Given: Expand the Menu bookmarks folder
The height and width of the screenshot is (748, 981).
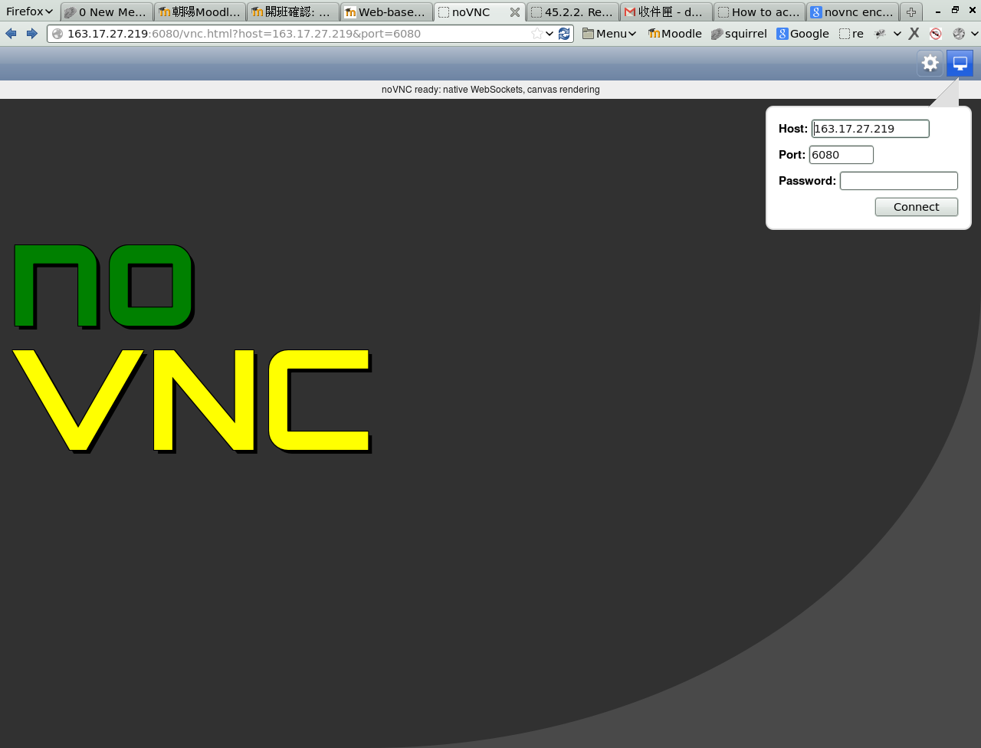Looking at the screenshot, I should (x=609, y=34).
